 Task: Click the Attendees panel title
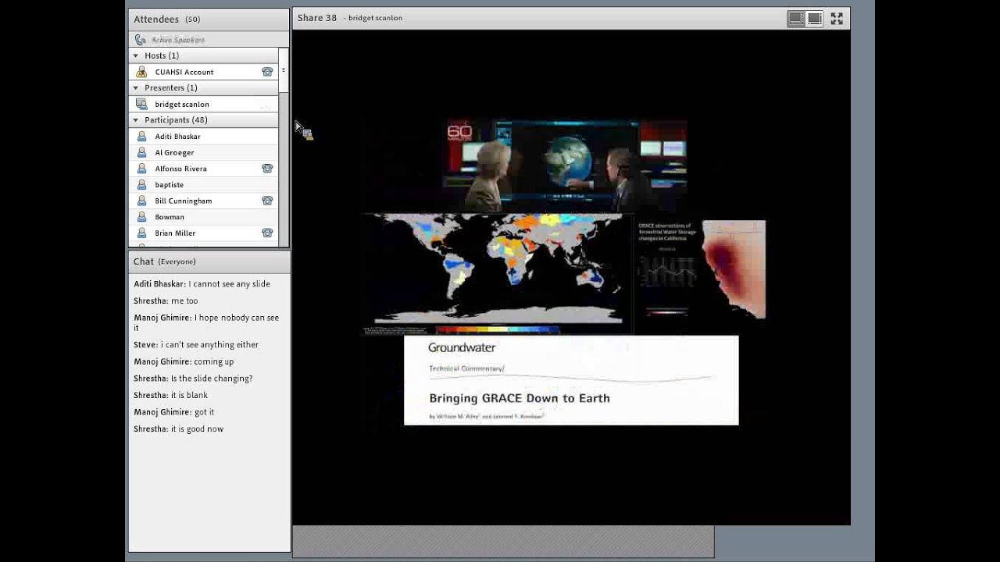tap(156, 19)
